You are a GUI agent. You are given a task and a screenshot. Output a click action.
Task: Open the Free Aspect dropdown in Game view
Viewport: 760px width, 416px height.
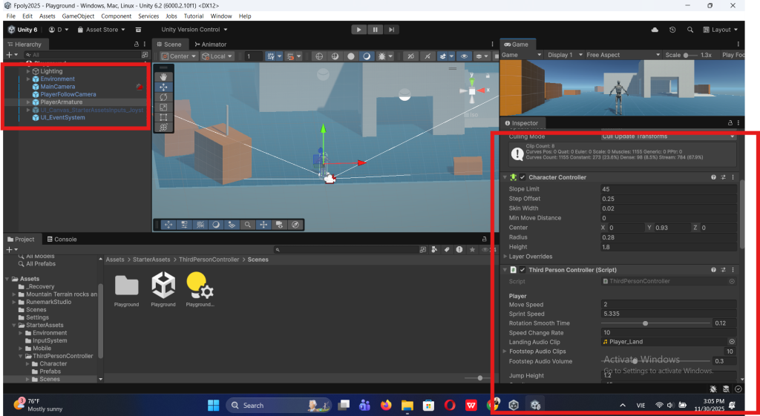coord(622,55)
